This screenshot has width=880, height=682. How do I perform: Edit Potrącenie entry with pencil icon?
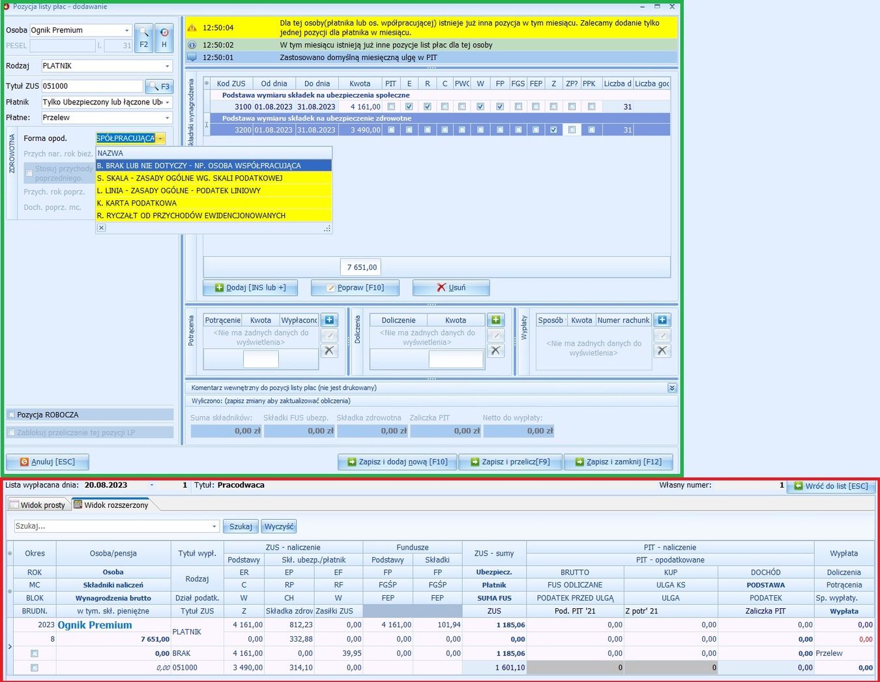(329, 335)
